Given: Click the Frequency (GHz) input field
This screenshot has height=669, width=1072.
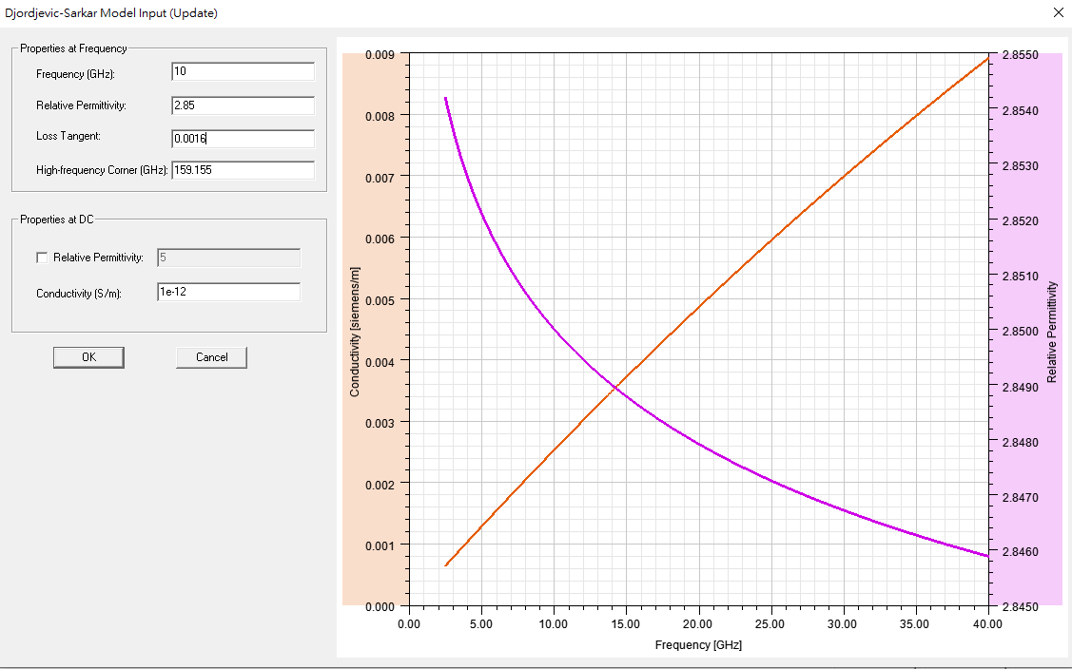Looking at the screenshot, I should [x=243, y=71].
